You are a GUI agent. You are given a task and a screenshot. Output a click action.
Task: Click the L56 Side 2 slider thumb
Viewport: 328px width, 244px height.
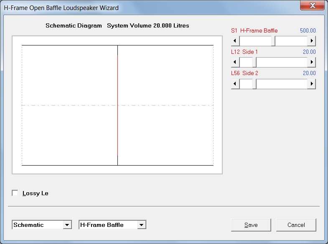(x=254, y=84)
